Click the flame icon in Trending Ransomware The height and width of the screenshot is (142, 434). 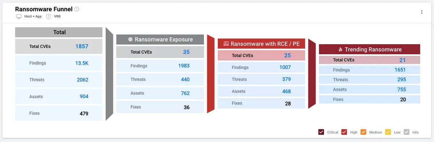pyautogui.click(x=340, y=50)
